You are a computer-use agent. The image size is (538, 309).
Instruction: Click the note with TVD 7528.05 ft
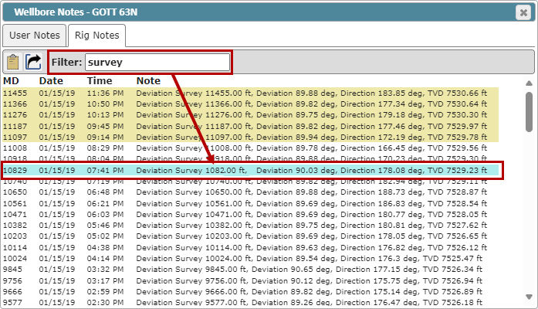(x=312, y=214)
